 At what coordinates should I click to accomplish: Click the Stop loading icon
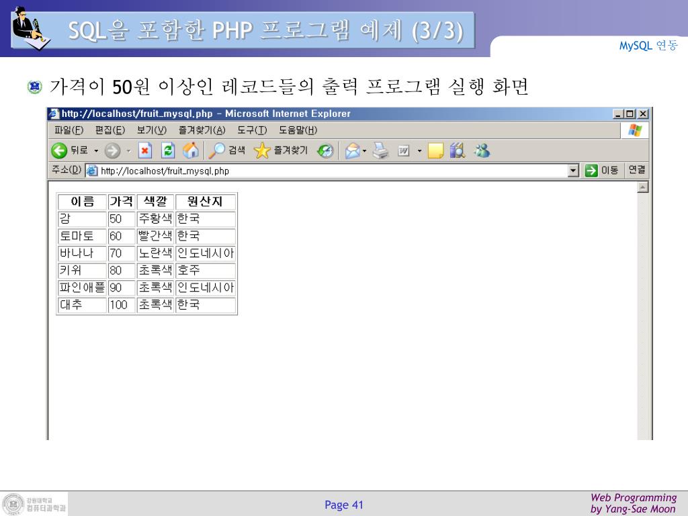pyautogui.click(x=145, y=150)
